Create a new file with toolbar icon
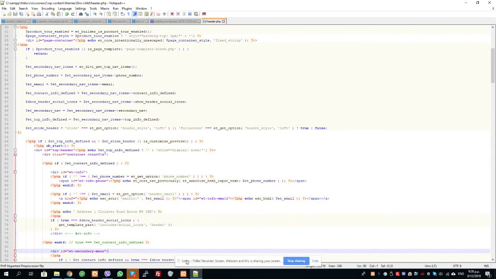Image resolution: width=496 pixels, height=279 pixels. [x=3, y=14]
